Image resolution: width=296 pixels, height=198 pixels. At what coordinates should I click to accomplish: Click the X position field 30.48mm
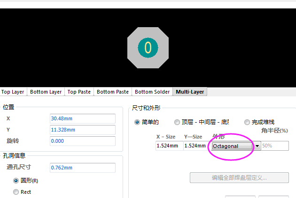pyautogui.click(x=82, y=118)
